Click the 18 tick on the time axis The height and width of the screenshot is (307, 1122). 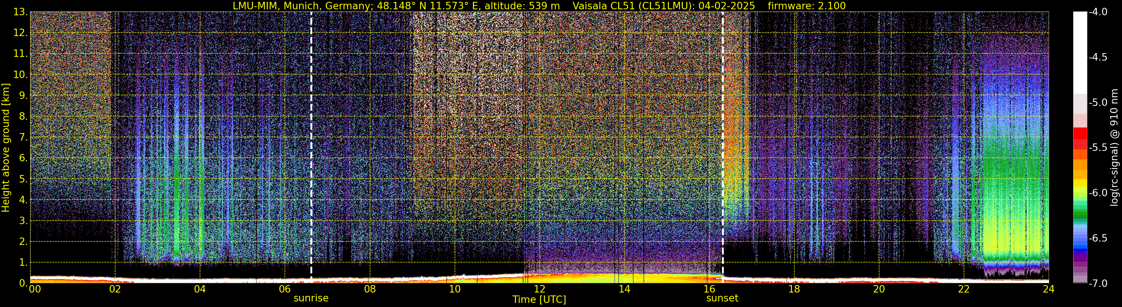[795, 289]
